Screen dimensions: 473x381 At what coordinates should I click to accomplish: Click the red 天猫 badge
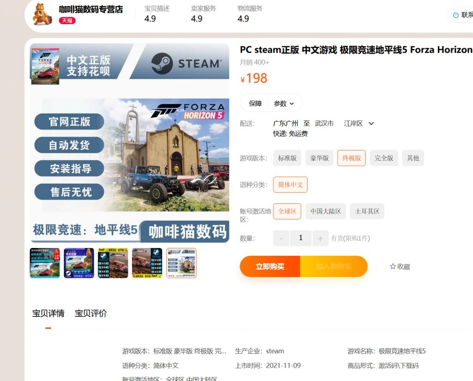(67, 20)
